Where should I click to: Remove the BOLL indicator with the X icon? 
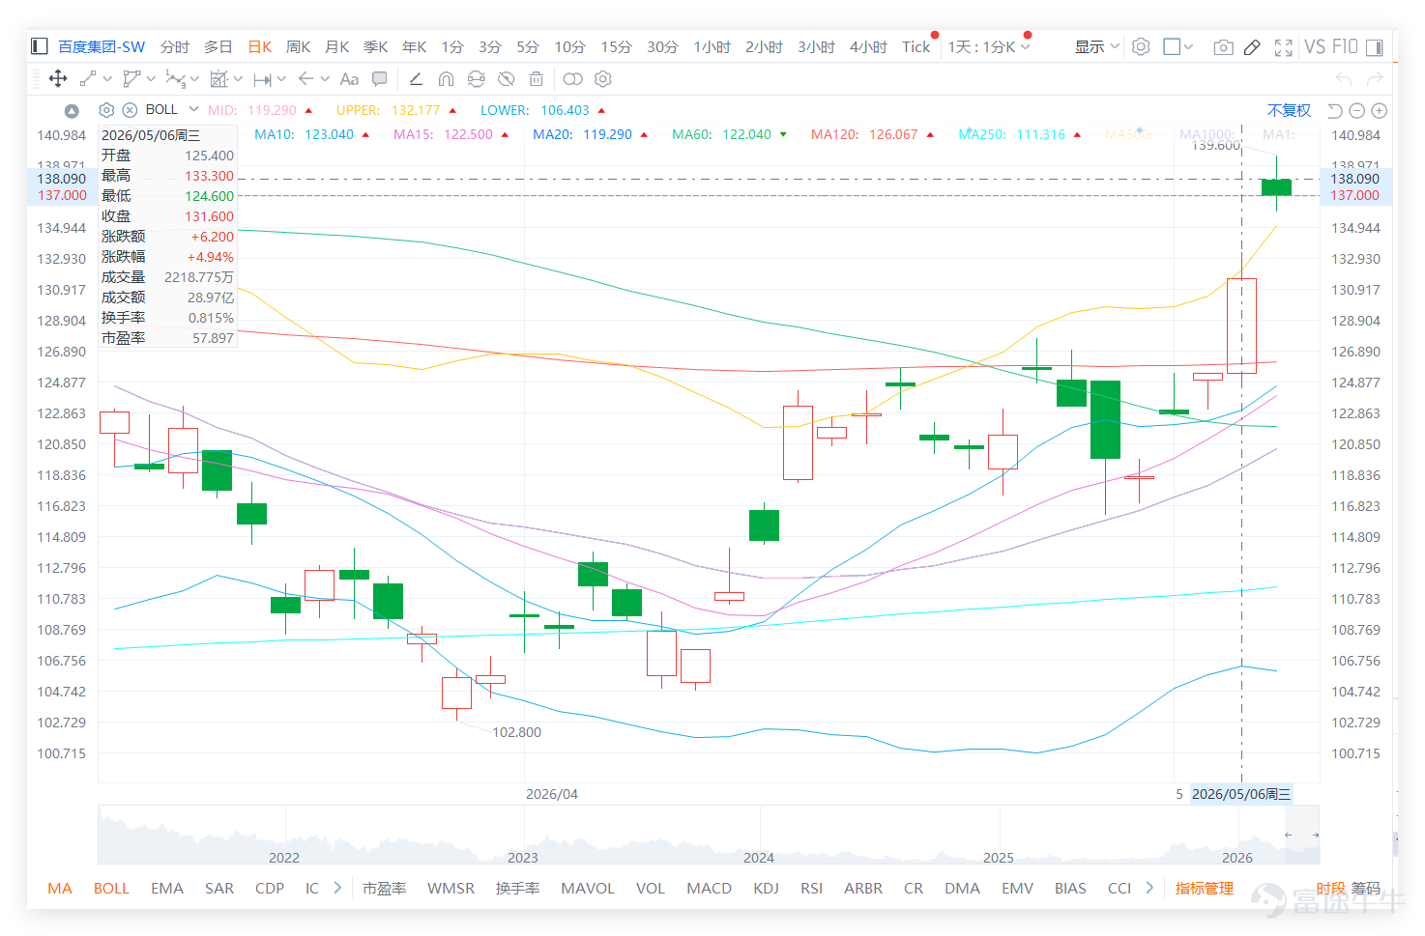click(x=130, y=110)
